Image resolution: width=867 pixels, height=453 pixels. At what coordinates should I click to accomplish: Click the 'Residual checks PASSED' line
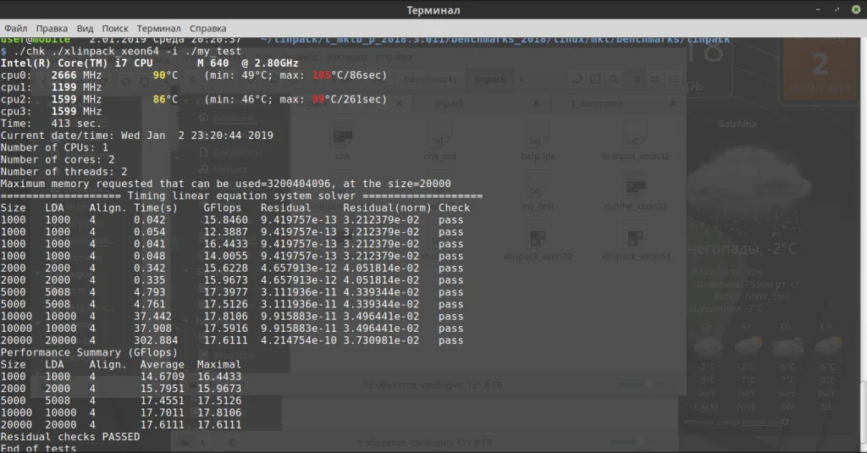pyautogui.click(x=70, y=436)
